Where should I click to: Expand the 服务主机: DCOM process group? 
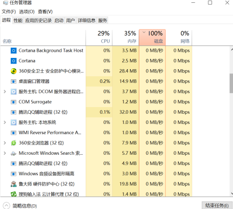[5, 92]
